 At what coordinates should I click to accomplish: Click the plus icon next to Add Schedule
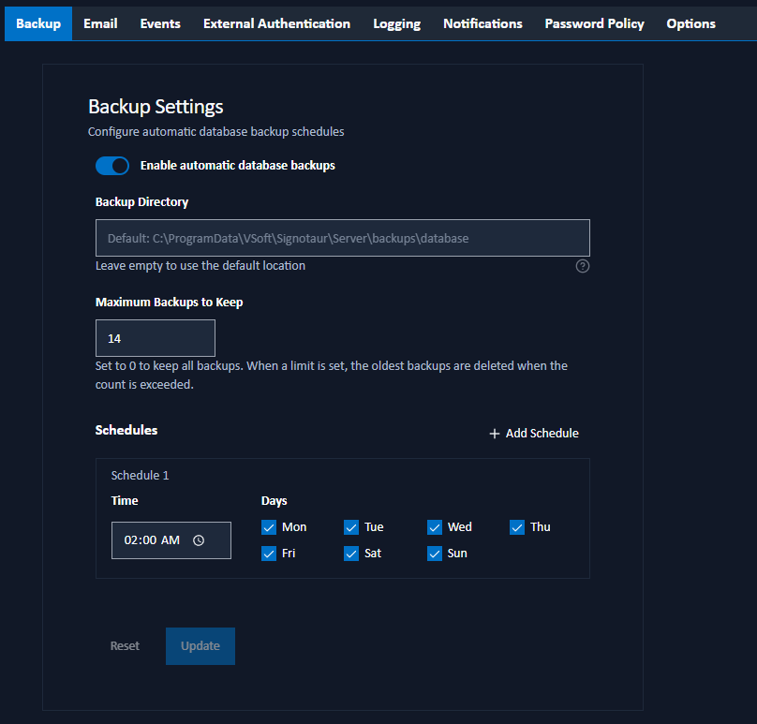click(495, 433)
